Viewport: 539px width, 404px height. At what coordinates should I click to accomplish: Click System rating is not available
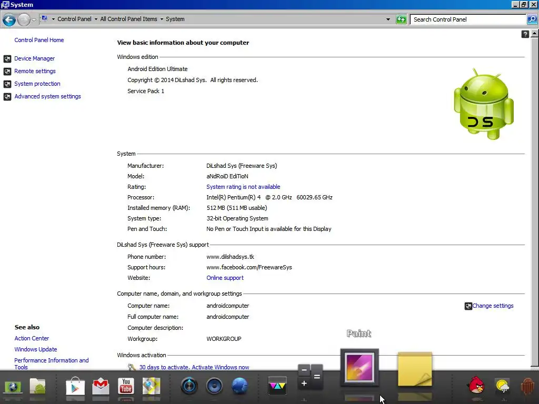pyautogui.click(x=243, y=187)
